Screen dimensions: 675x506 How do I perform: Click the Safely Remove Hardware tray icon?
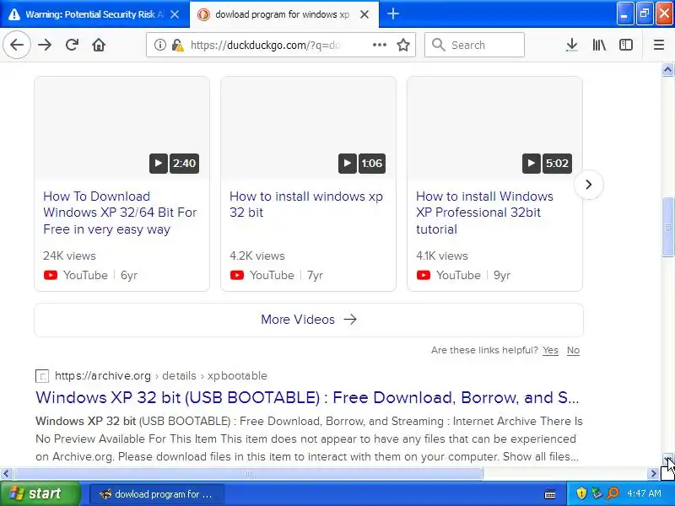click(597, 493)
